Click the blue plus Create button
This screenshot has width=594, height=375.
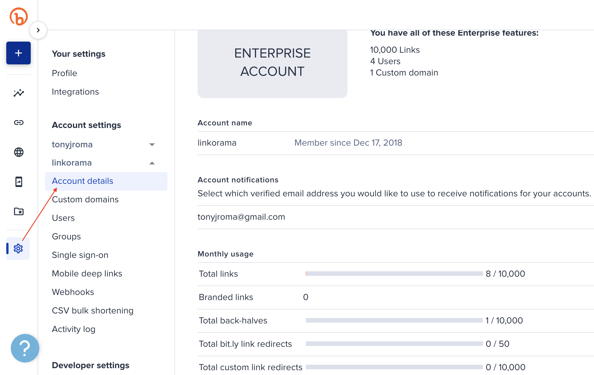pyautogui.click(x=19, y=53)
